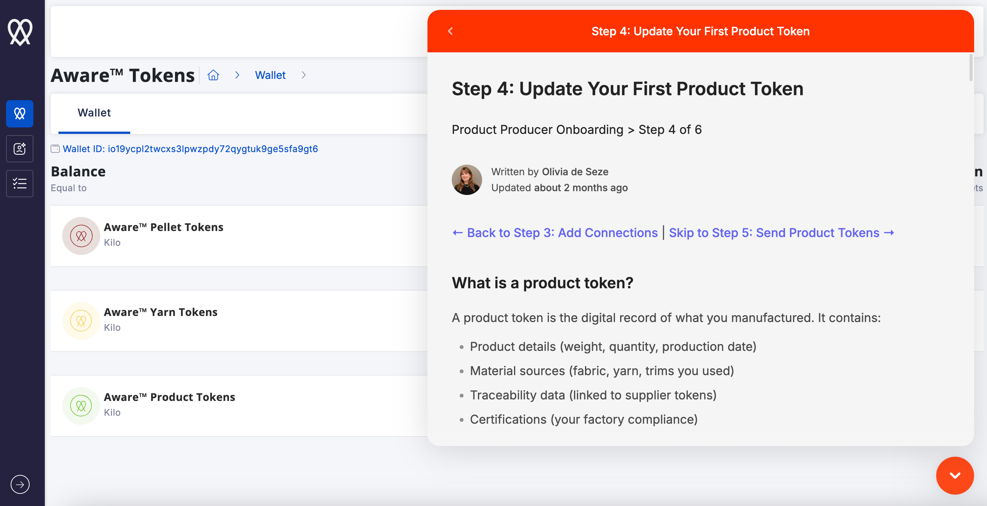The image size is (987, 506).
Task: Open the Aware™ Pellet Tokens row
Action: pos(239,236)
